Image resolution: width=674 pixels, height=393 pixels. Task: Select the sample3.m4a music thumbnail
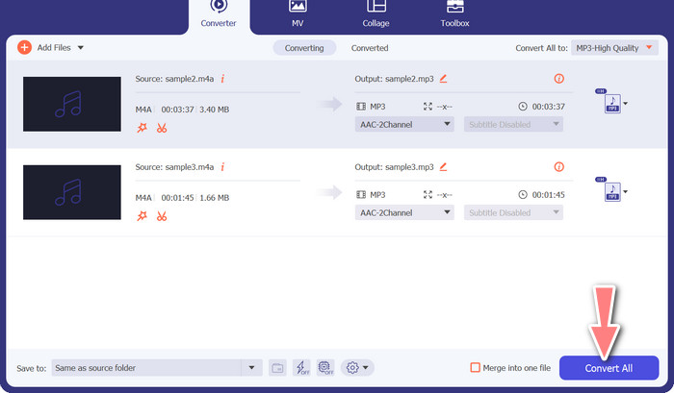coord(72,192)
